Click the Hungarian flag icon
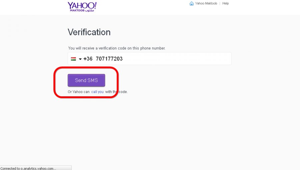300x170 pixels. 73,59
